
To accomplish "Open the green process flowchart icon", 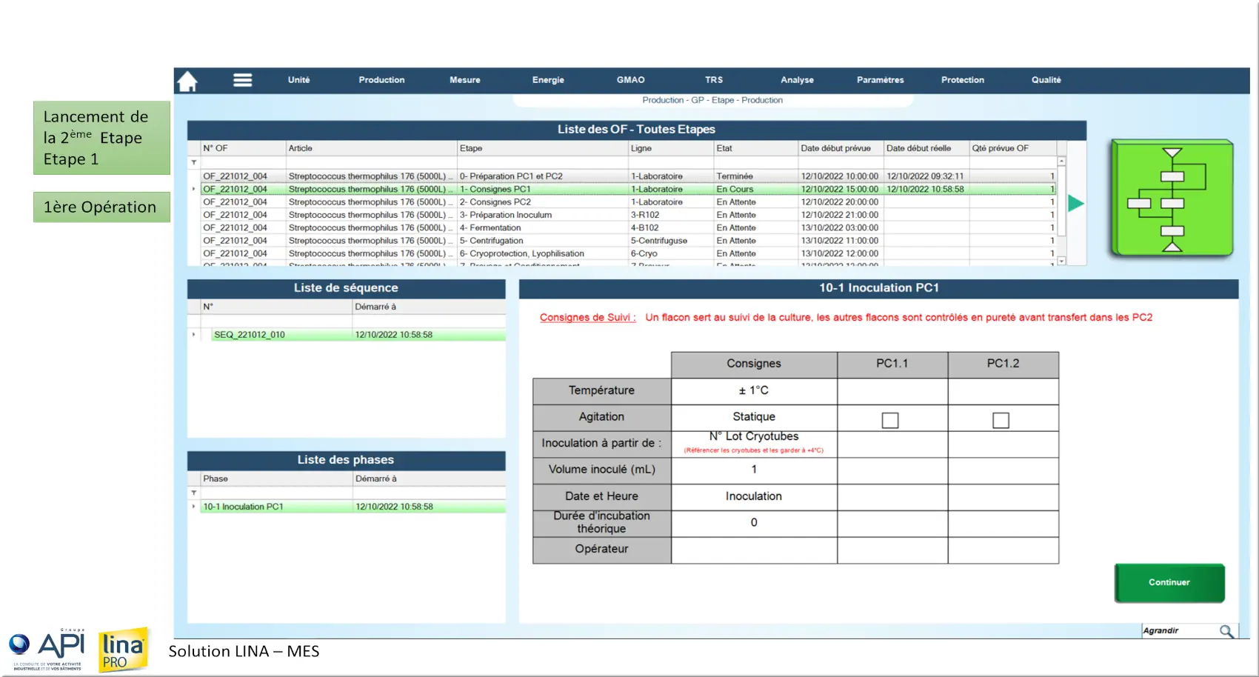I will click(1172, 199).
